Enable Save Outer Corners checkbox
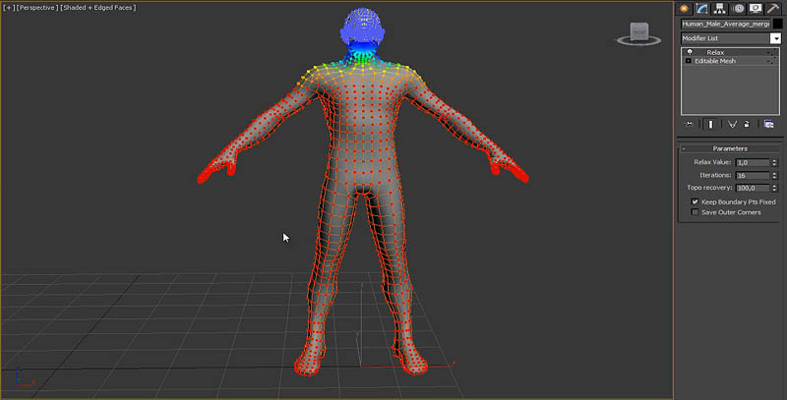The height and width of the screenshot is (400, 787). [x=695, y=212]
